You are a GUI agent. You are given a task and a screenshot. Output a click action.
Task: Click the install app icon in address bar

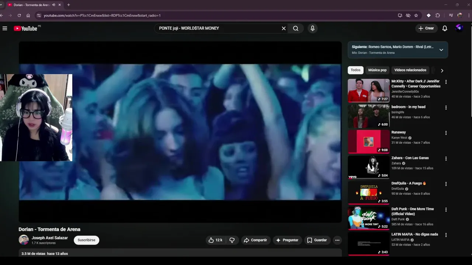pos(400,15)
